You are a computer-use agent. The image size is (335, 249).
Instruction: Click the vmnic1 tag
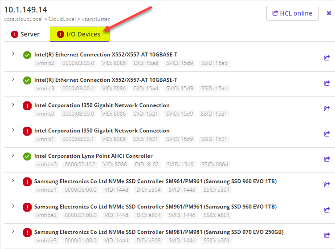[x=45, y=139]
